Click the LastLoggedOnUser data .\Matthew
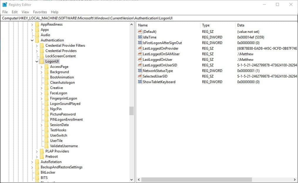 pyautogui.click(x=245, y=59)
